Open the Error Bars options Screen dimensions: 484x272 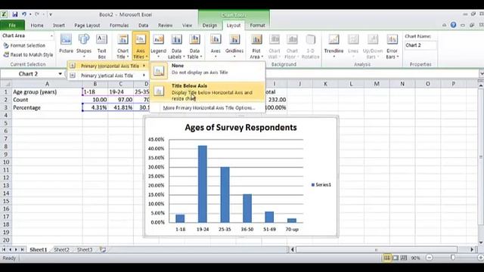click(x=392, y=46)
